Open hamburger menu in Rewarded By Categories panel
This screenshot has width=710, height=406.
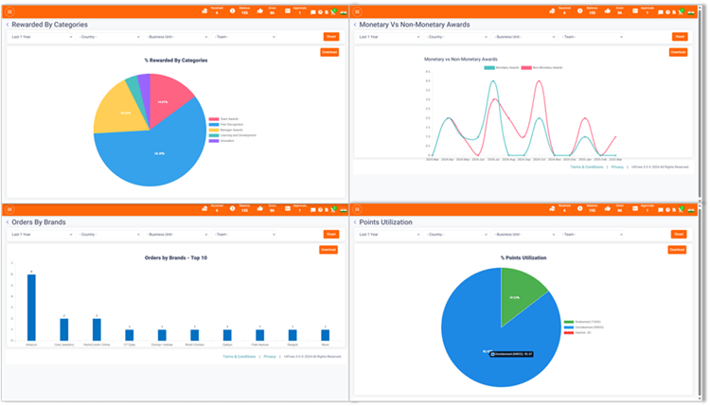tap(10, 10)
